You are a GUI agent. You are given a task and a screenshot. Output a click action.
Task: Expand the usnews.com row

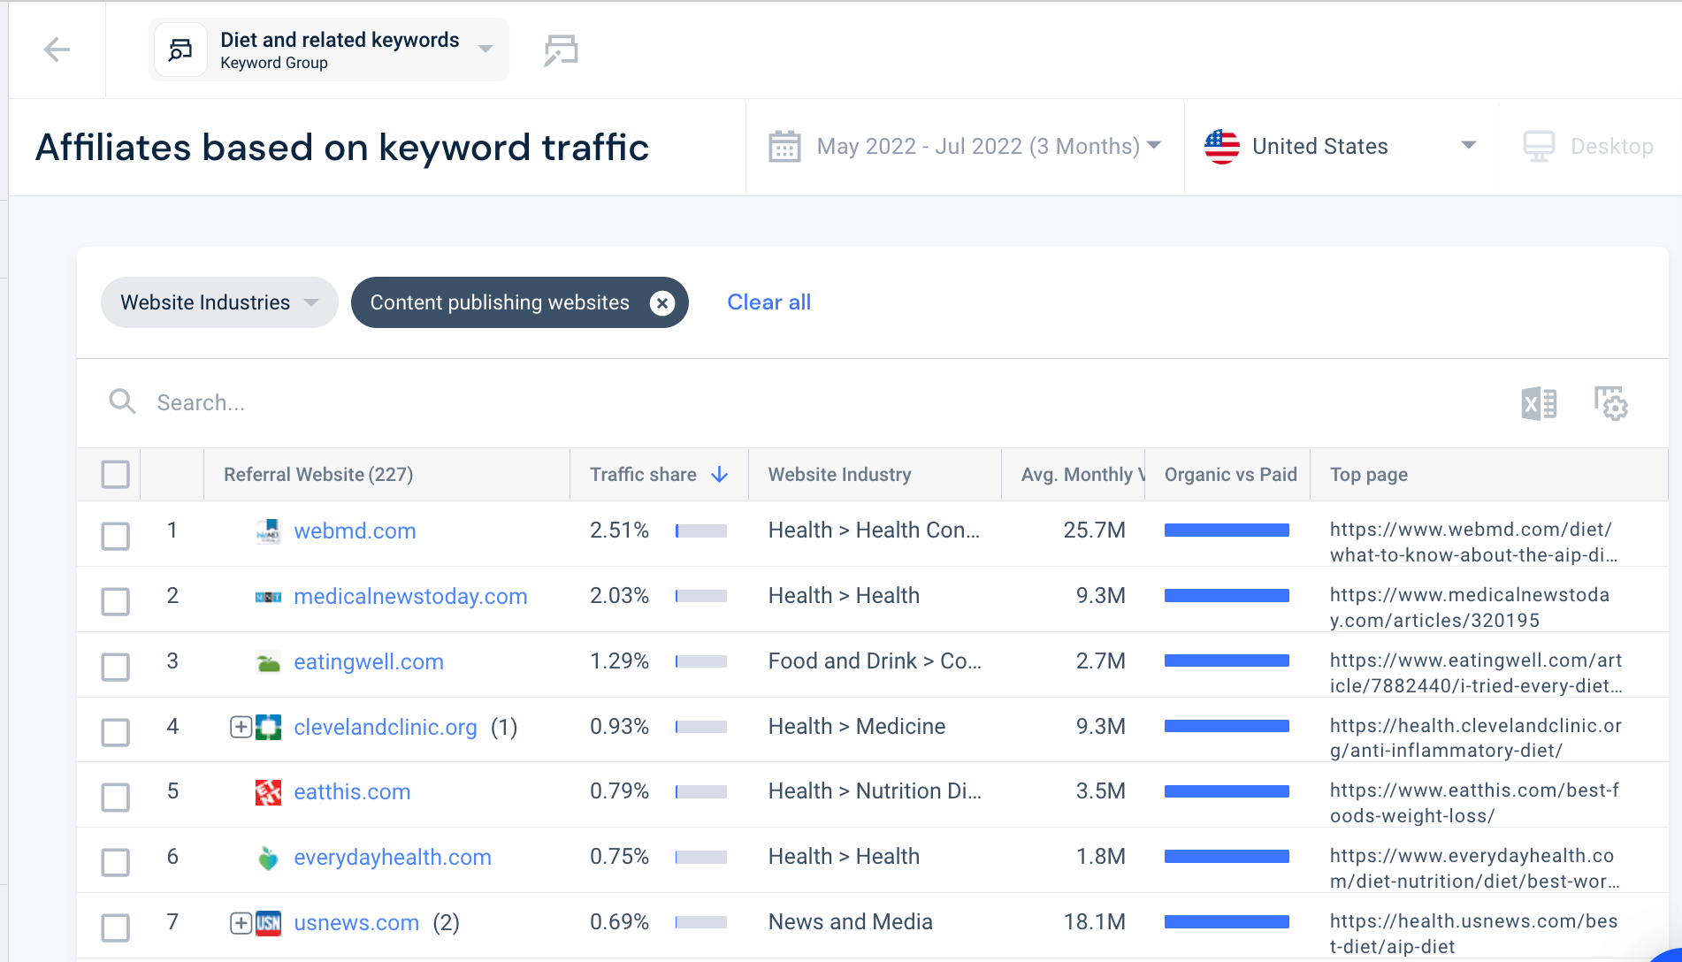click(x=240, y=922)
